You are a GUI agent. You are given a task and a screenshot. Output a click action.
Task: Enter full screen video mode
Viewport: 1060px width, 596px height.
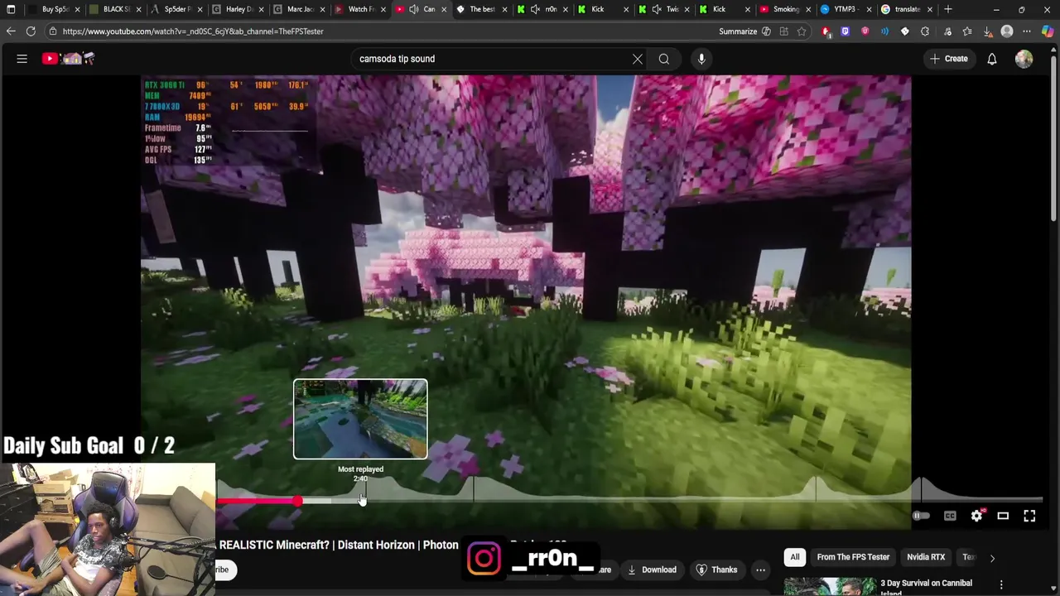tap(1029, 516)
